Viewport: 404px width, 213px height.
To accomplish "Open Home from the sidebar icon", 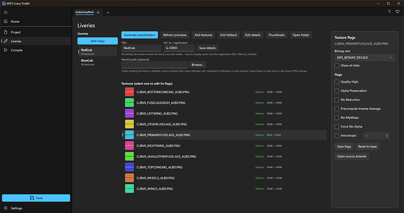I will 6,22.
